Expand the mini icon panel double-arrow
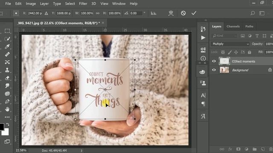 click(x=200, y=63)
